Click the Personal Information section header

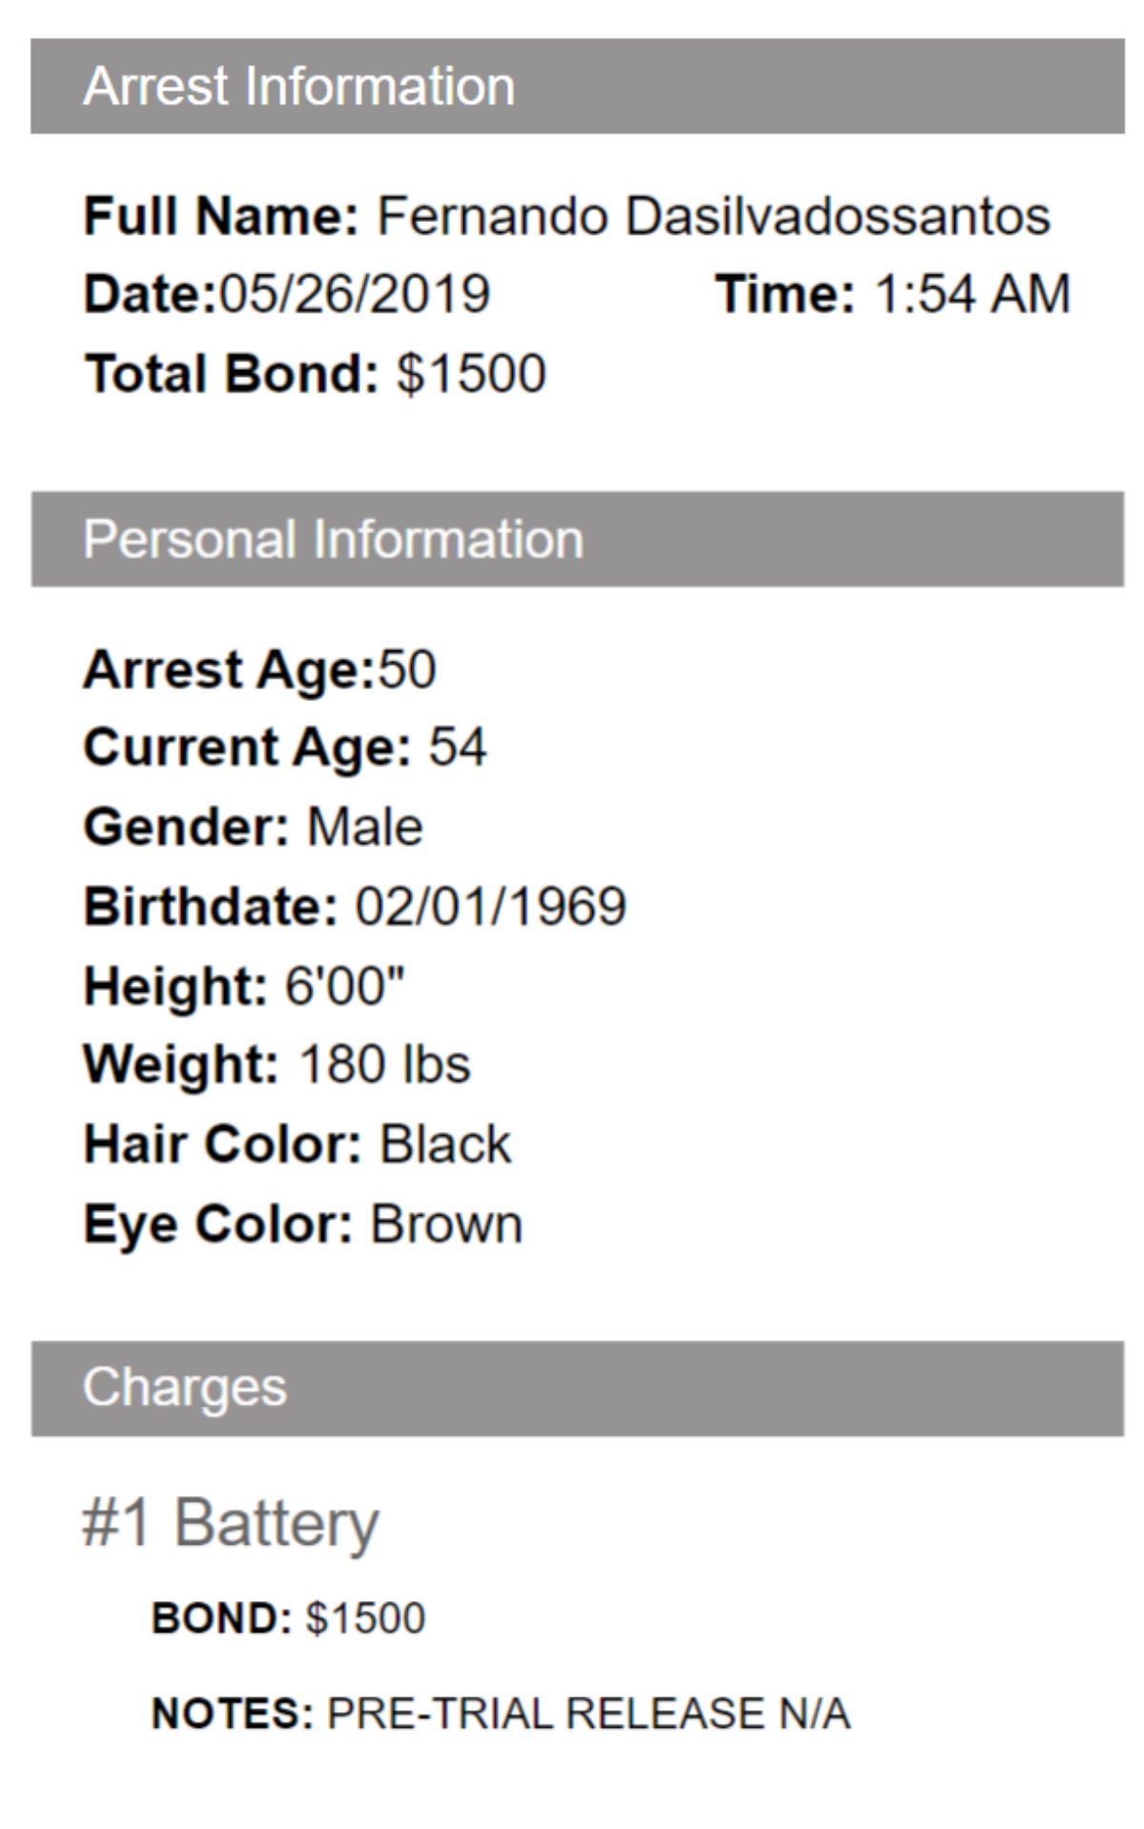pos(333,539)
